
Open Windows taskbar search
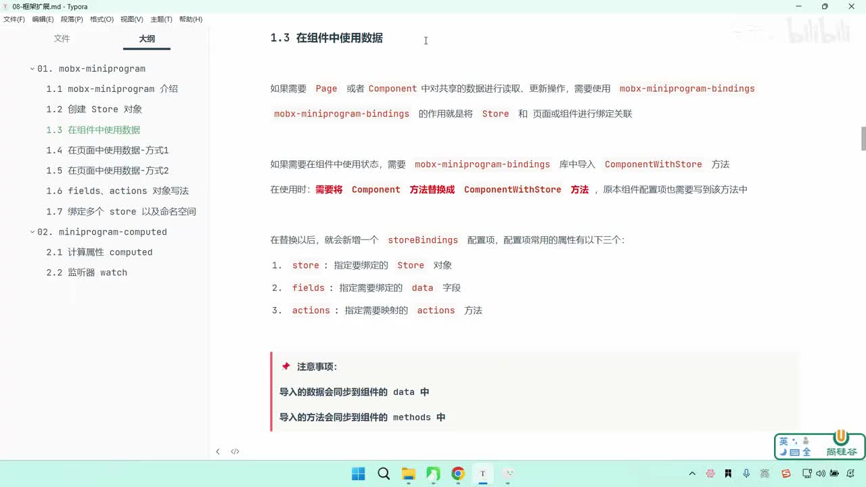click(384, 473)
